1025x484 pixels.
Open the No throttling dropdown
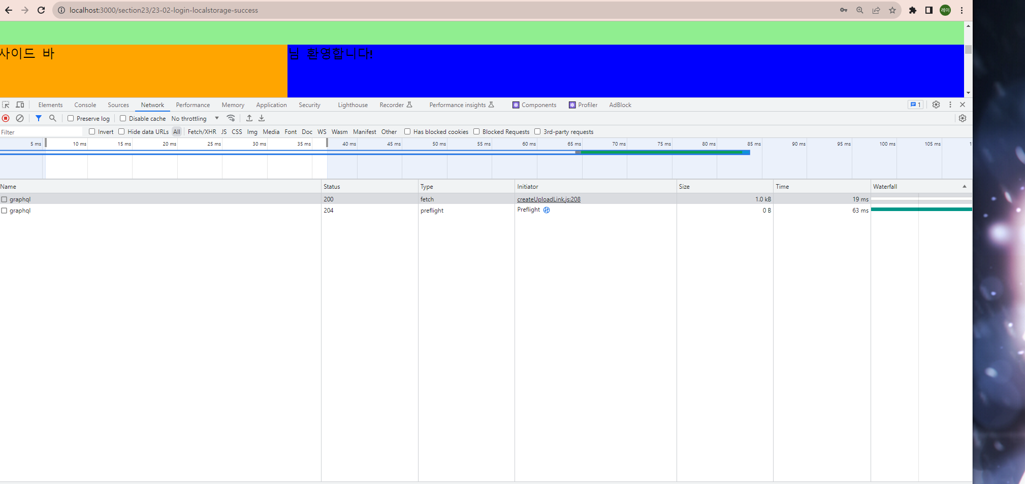pos(195,118)
